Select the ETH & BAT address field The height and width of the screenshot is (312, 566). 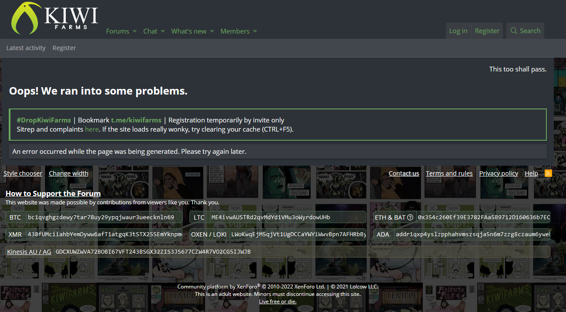[483, 217]
